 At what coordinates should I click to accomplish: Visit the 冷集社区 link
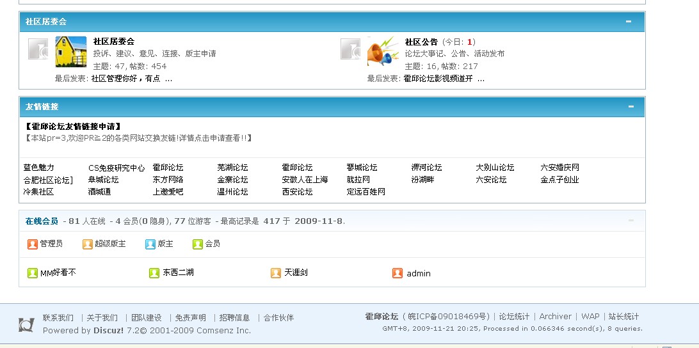pyautogui.click(x=39, y=192)
